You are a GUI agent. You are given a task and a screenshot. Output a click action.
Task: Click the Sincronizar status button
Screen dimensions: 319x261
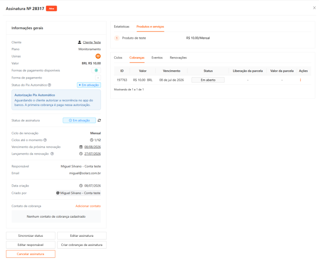31,235
